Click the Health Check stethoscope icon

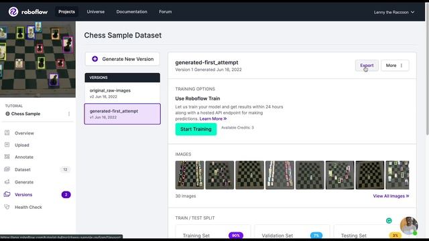tap(7, 207)
